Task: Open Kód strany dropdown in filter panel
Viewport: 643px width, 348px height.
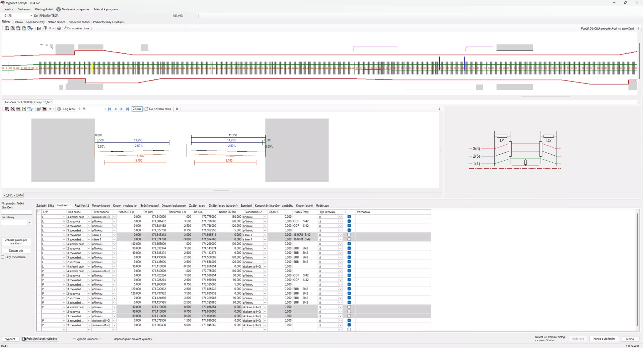Action: click(29, 222)
